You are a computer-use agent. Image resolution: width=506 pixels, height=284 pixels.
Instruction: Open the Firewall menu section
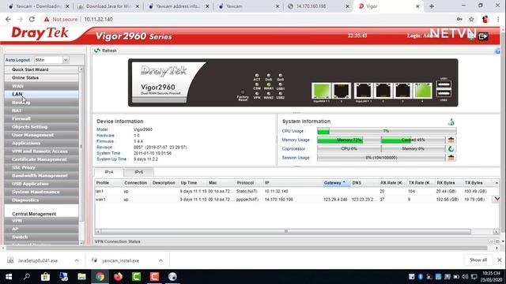pos(41,118)
